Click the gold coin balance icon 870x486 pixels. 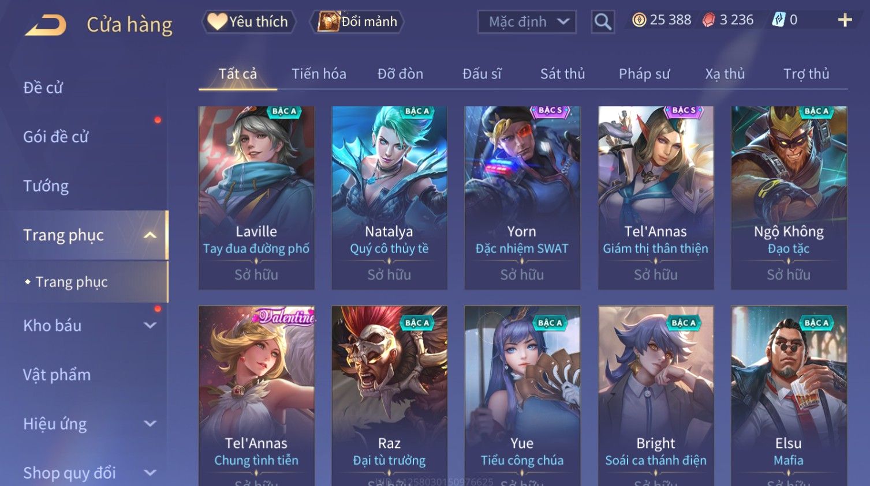click(x=639, y=20)
